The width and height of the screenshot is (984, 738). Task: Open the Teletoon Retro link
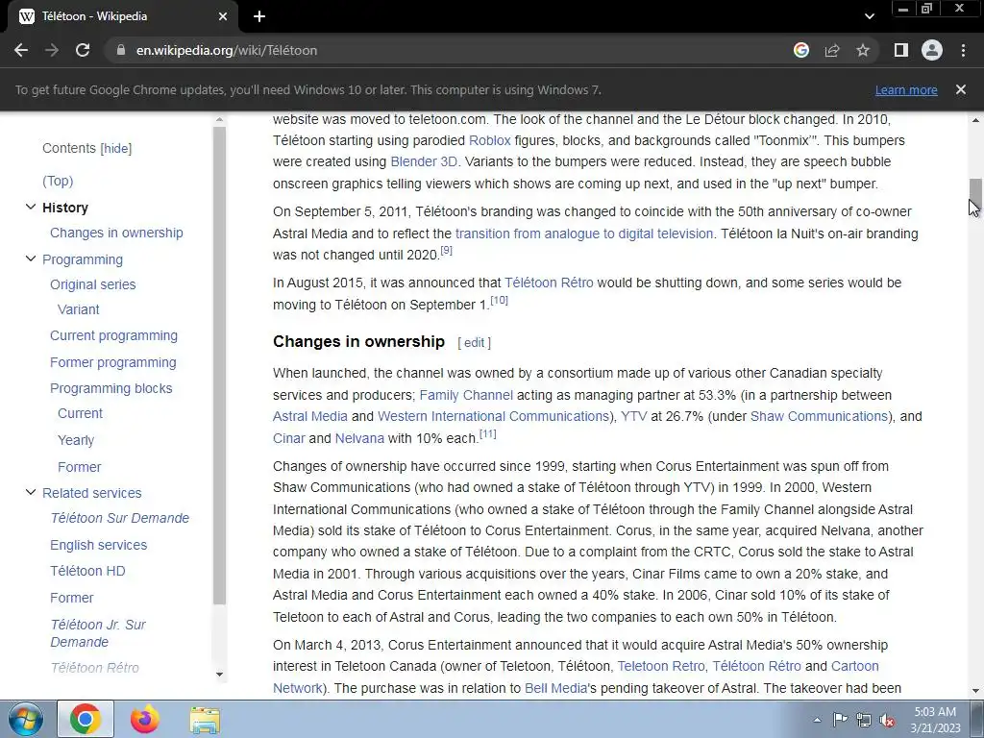point(661,667)
